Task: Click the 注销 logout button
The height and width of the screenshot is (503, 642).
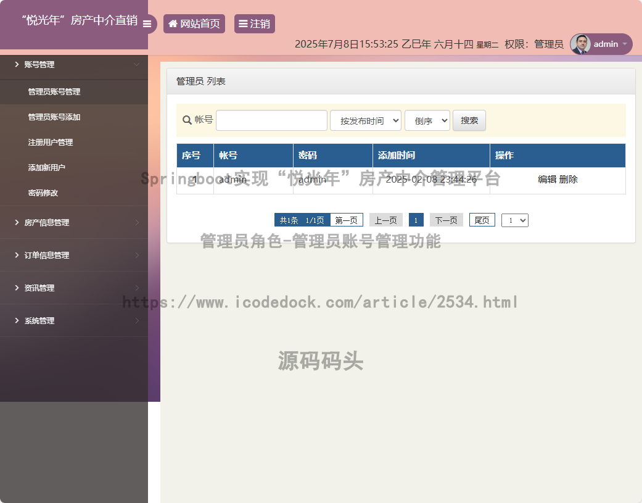Action: [254, 23]
